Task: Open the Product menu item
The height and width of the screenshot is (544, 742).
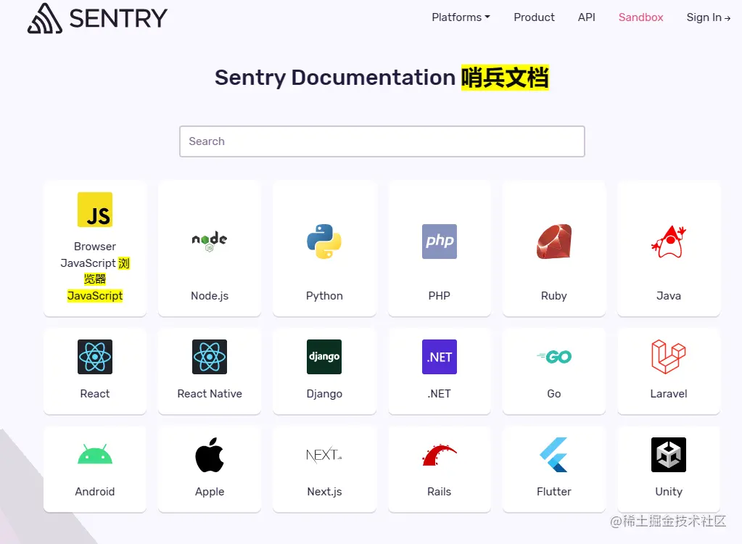Action: click(534, 17)
